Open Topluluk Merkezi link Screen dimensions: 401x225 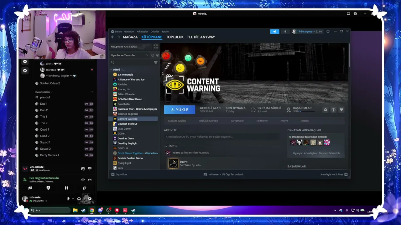(x=208, y=121)
